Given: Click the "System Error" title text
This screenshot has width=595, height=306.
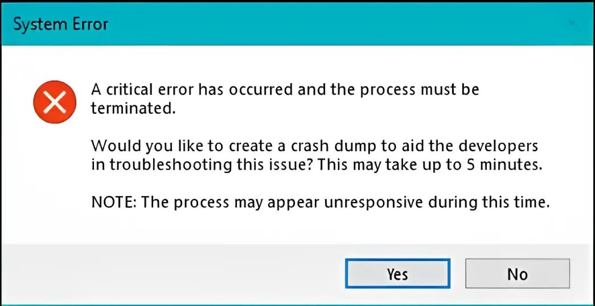Looking at the screenshot, I should coord(60,24).
